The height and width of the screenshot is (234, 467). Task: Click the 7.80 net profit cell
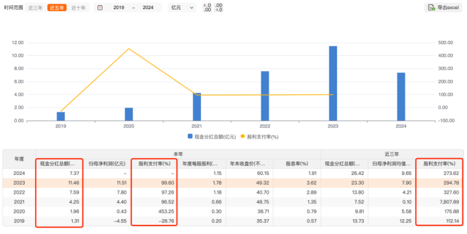point(107,193)
